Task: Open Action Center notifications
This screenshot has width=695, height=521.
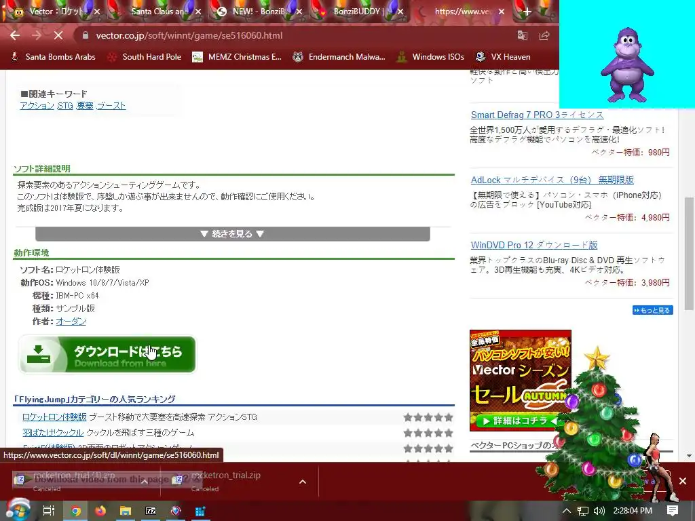Action: tap(673, 511)
